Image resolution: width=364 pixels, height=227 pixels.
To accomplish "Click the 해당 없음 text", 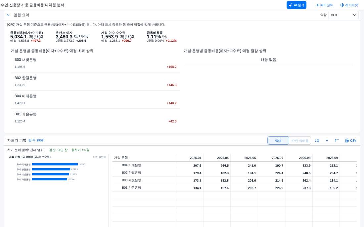I will (x=268, y=59).
